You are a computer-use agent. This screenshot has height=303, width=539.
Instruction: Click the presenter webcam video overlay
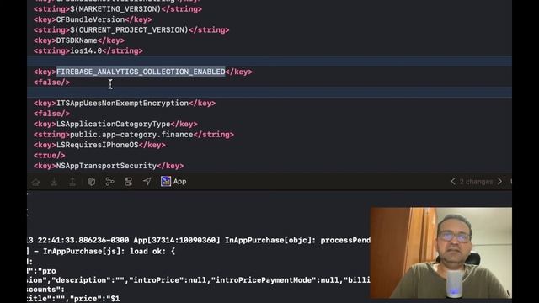point(441,252)
